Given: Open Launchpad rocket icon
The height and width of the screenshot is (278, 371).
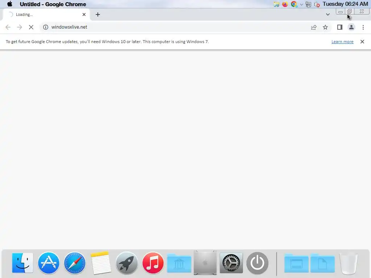Looking at the screenshot, I should (x=127, y=263).
